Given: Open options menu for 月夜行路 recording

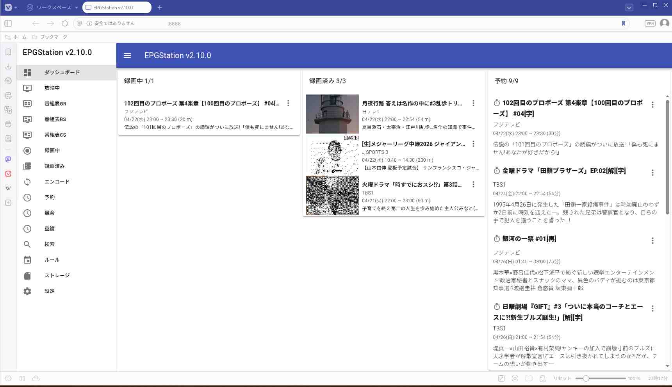Looking at the screenshot, I should point(473,103).
